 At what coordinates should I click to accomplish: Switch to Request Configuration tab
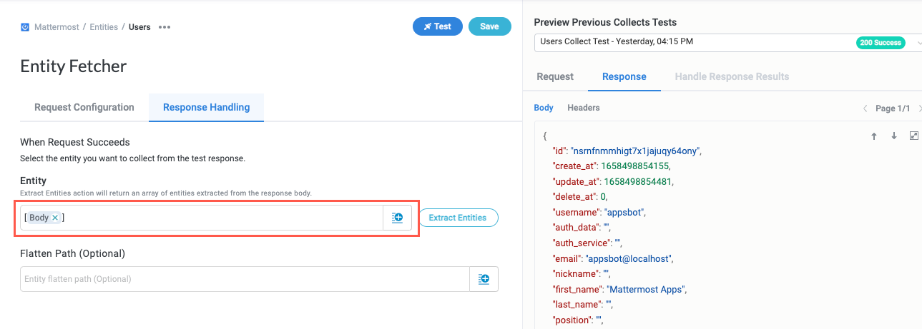tap(84, 107)
